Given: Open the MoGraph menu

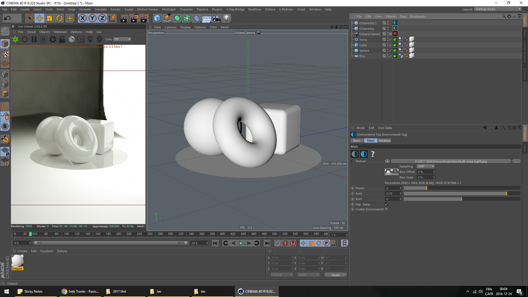Looking at the screenshot, I should point(169,9).
